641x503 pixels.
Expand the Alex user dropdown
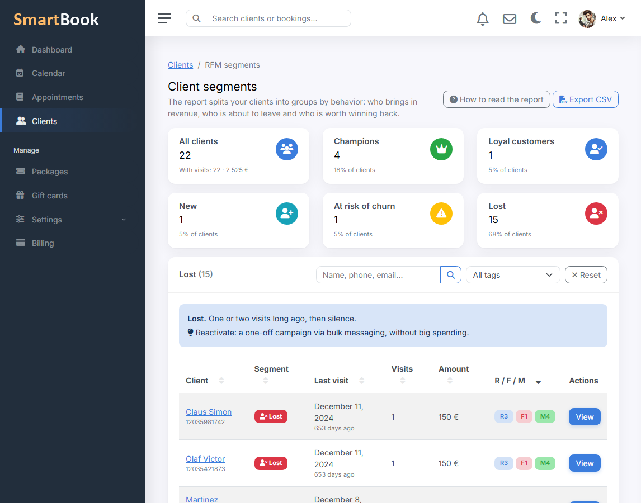pos(613,18)
